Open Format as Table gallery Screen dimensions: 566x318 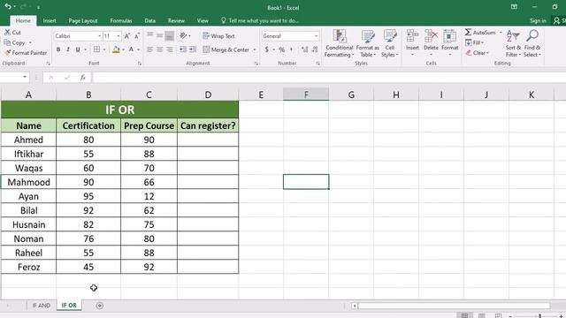(x=368, y=43)
